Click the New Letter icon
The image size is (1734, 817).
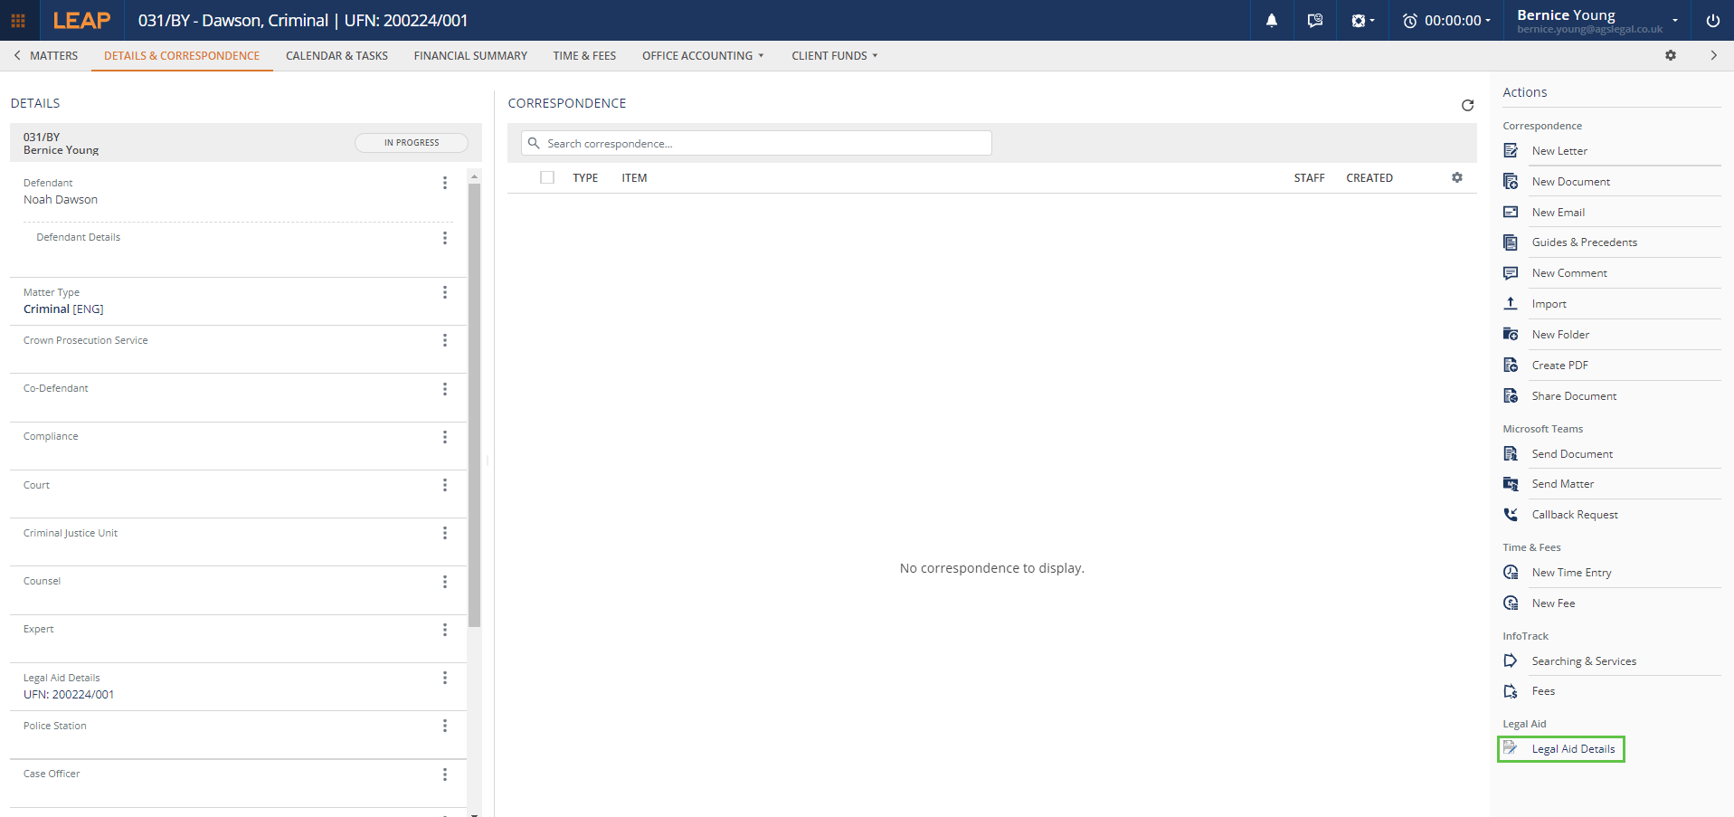click(1511, 150)
